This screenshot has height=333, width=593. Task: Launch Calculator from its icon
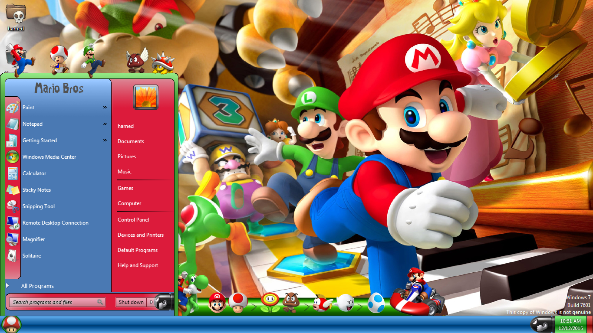coord(13,173)
